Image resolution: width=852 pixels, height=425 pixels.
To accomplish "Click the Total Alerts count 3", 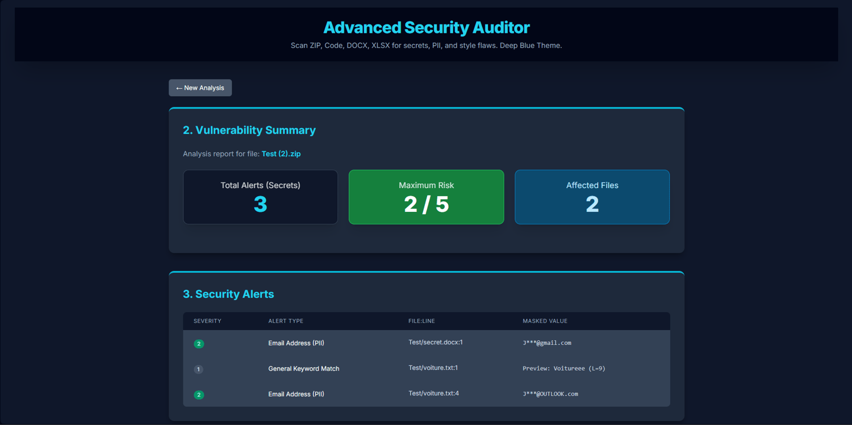I will pos(260,205).
